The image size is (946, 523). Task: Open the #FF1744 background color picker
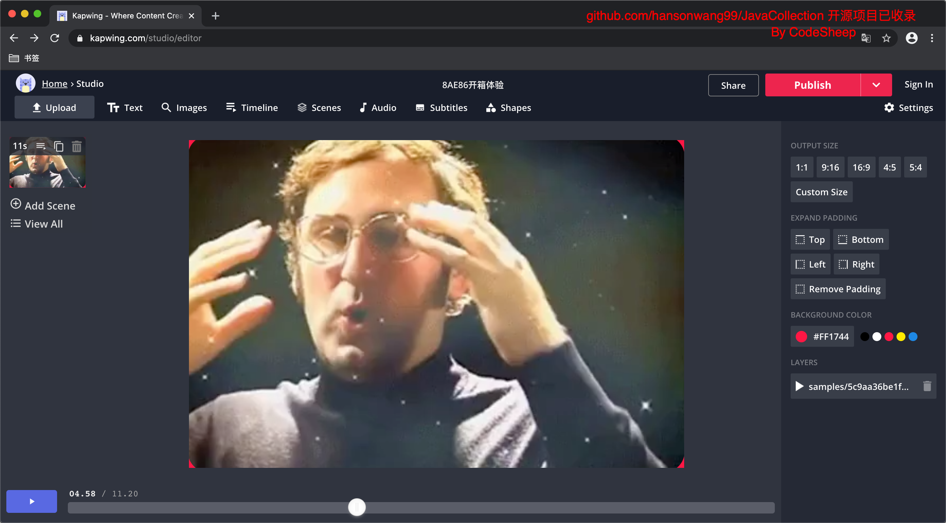point(822,336)
